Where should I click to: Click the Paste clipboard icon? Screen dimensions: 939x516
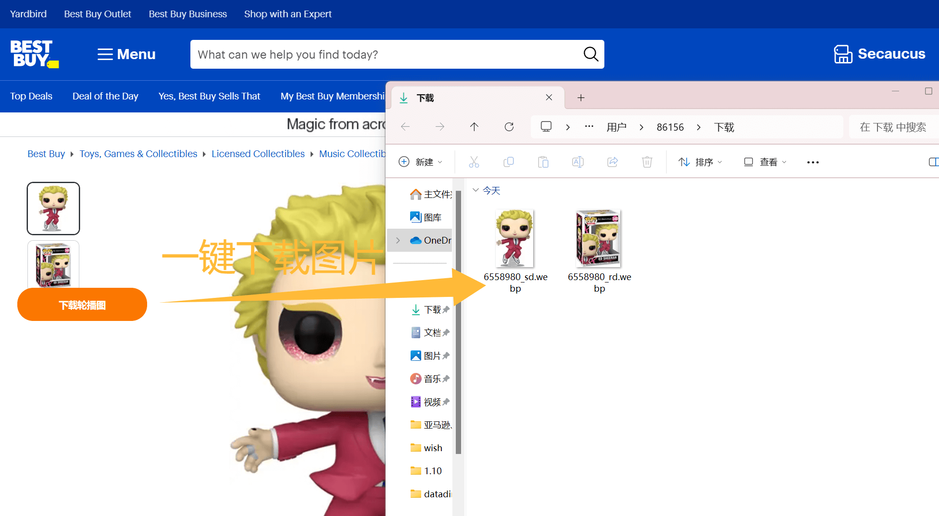tap(543, 162)
